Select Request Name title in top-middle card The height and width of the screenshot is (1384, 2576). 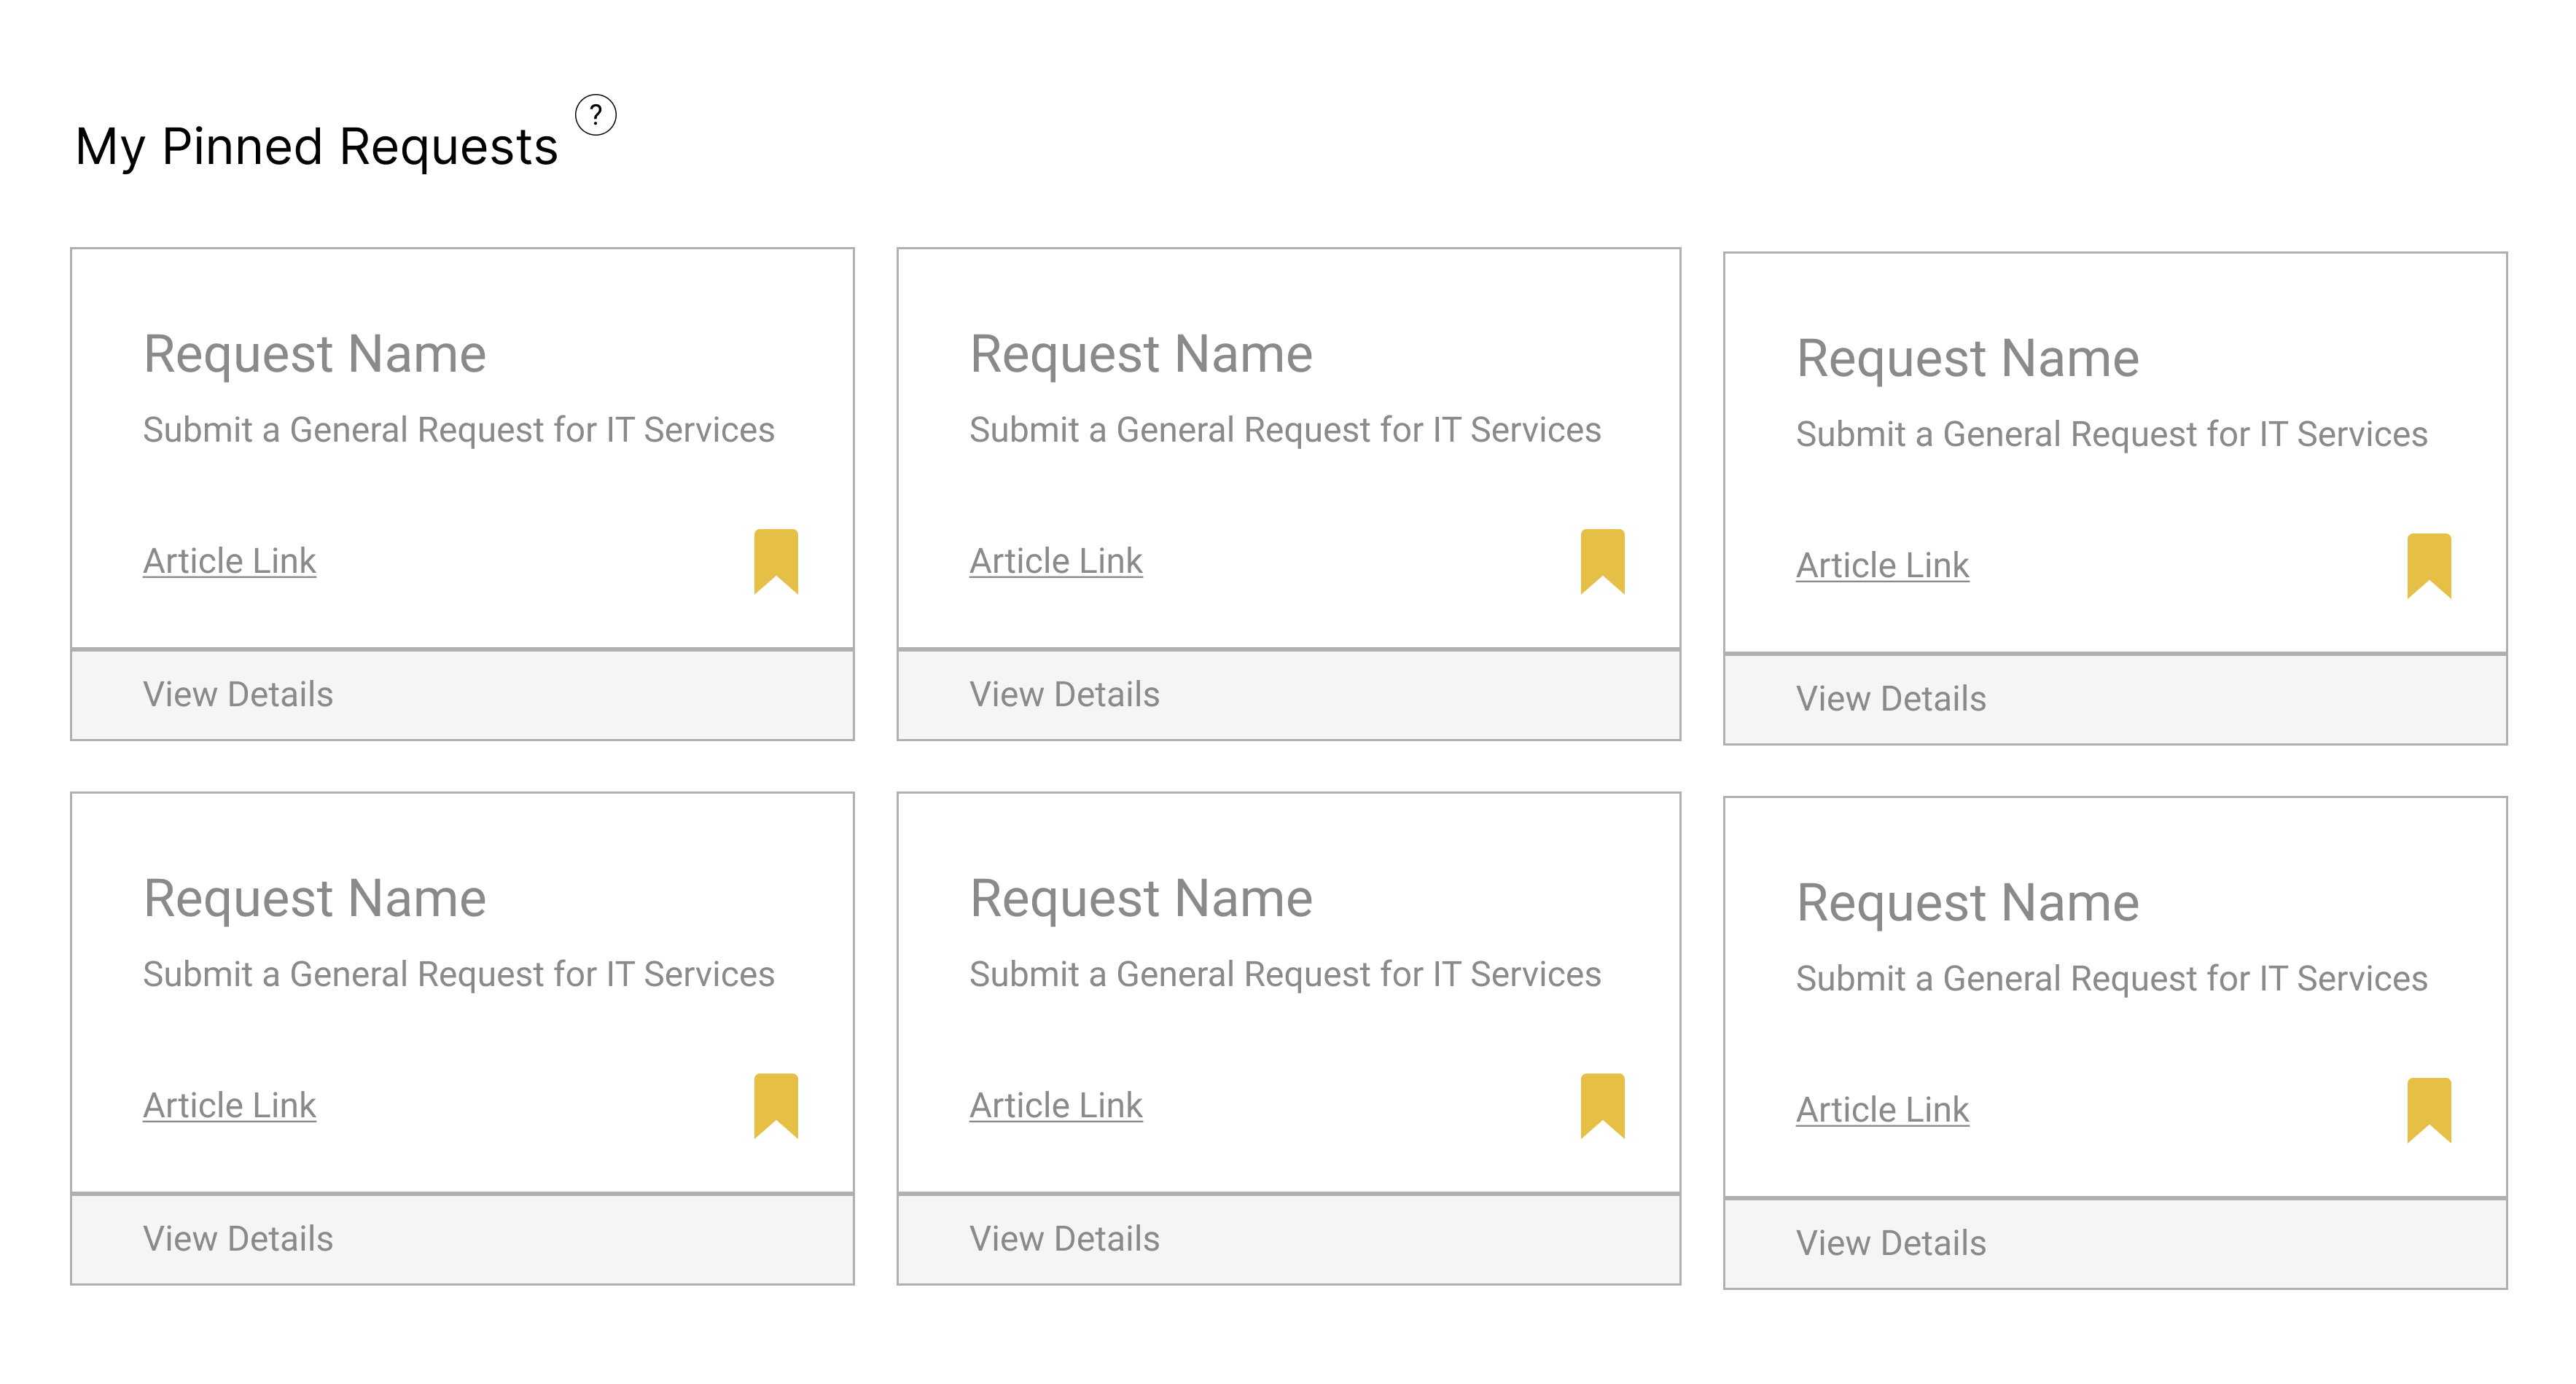tap(1141, 355)
